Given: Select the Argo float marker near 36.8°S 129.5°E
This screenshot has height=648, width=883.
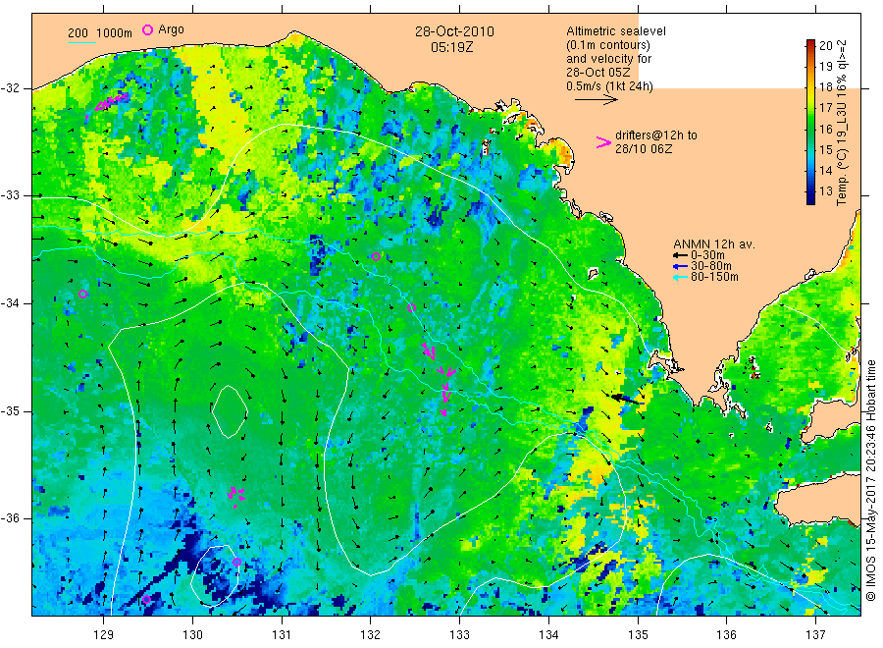Looking at the screenshot, I should click(146, 599).
